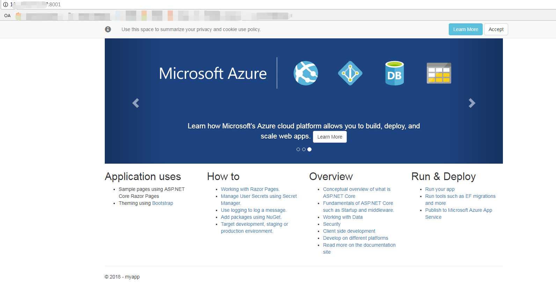Image resolution: width=556 pixels, height=283 pixels.
Task: Open 'Use logging to log a message'
Action: [254, 210]
